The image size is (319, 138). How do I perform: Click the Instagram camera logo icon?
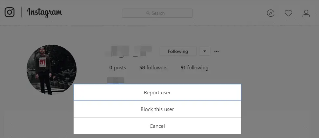(x=10, y=12)
